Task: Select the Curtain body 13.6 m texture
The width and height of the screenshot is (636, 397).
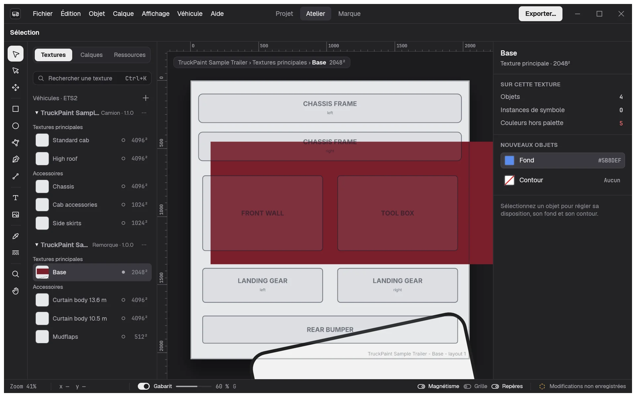Action: click(x=92, y=300)
